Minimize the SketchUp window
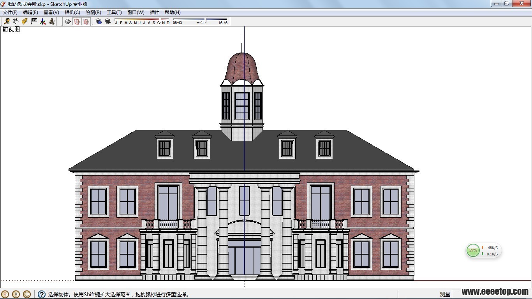 496,4
